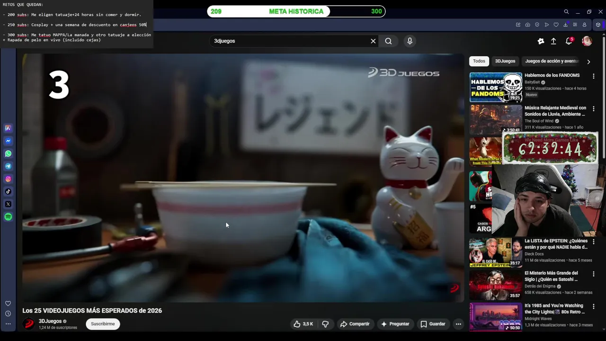Open sidebar history clock icon
The width and height of the screenshot is (606, 341).
8,314
